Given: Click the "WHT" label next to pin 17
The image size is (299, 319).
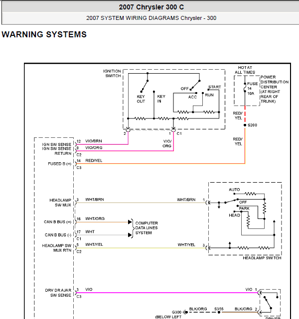Looking at the screenshot, I should click(90, 232).
